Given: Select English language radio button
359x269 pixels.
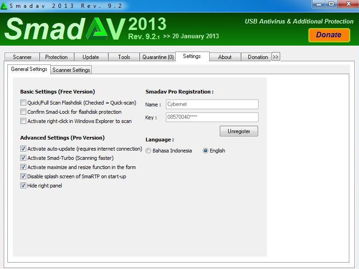Looking at the screenshot, I should coord(206,151).
